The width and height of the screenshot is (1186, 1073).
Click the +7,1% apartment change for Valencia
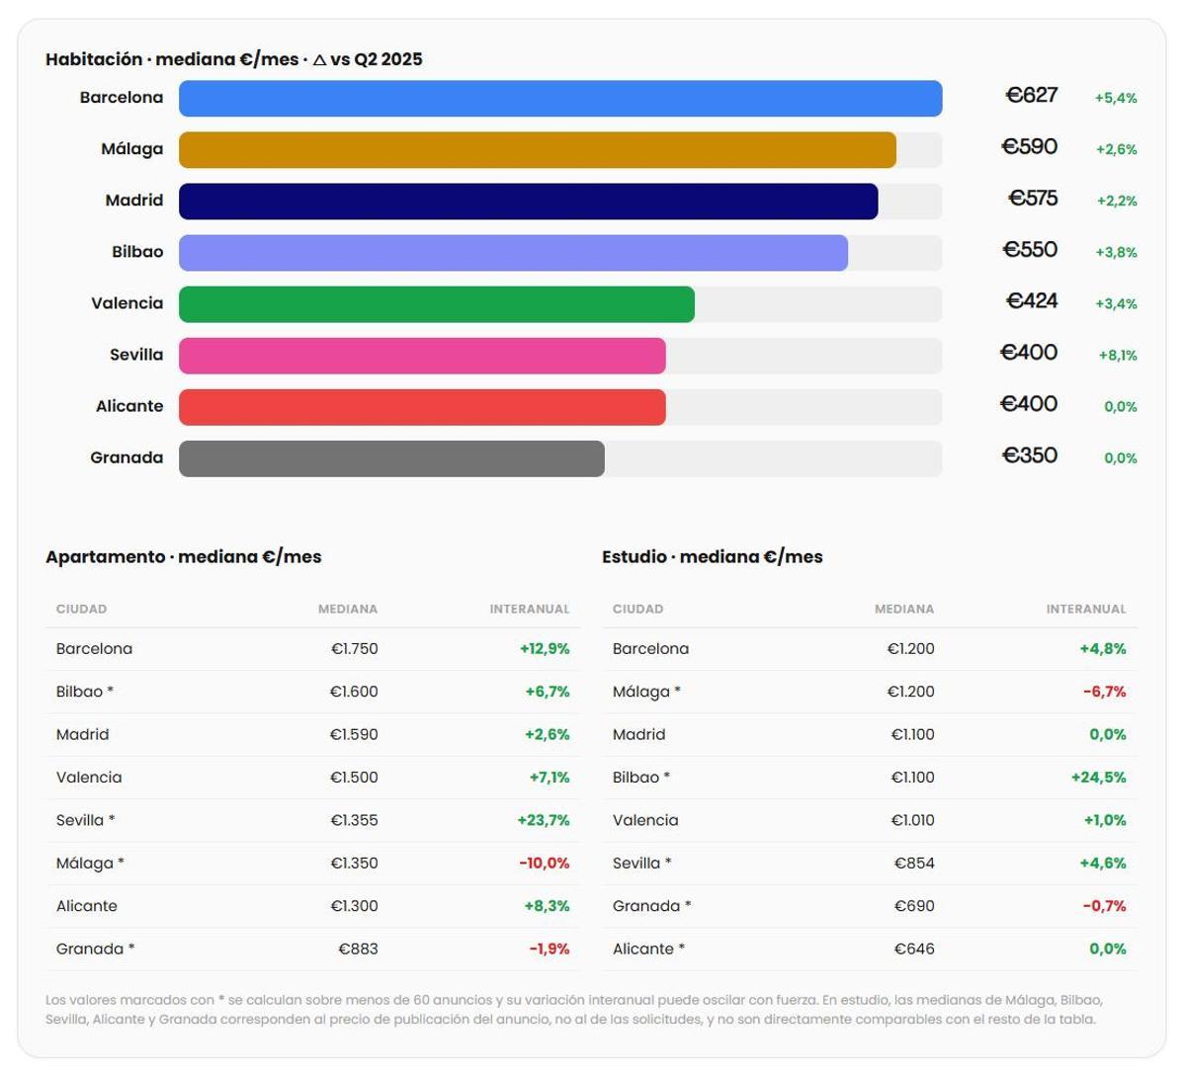coord(550,778)
